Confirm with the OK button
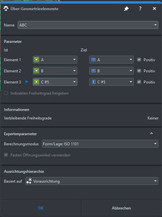Screen dimensions: 162x217 [41, 208]
